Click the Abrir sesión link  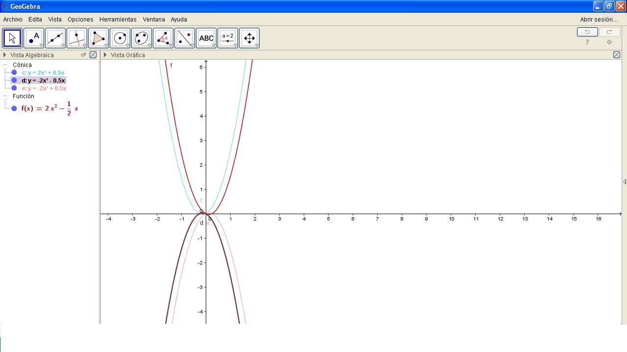click(599, 20)
